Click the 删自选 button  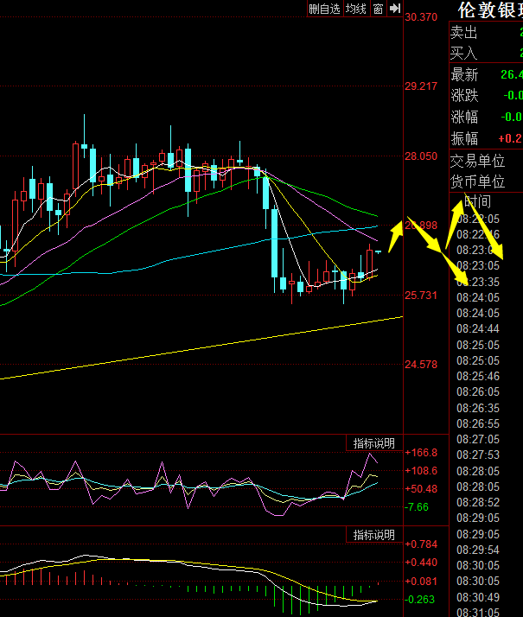pos(325,9)
